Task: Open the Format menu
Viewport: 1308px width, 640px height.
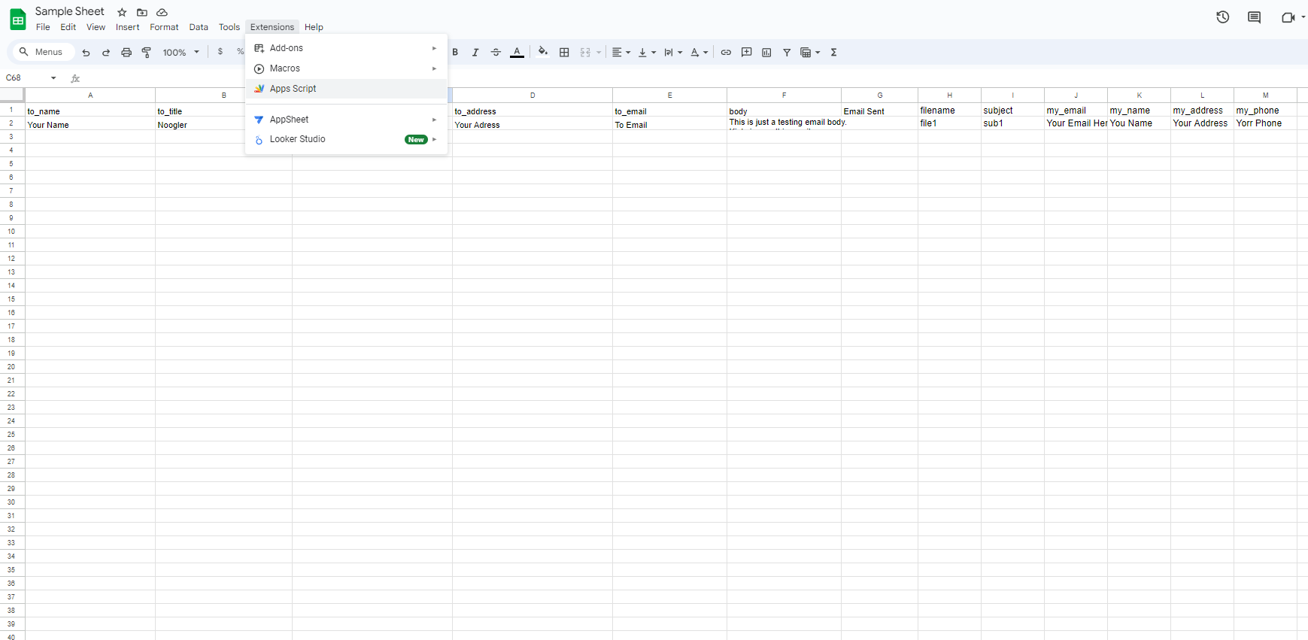Action: click(x=164, y=27)
